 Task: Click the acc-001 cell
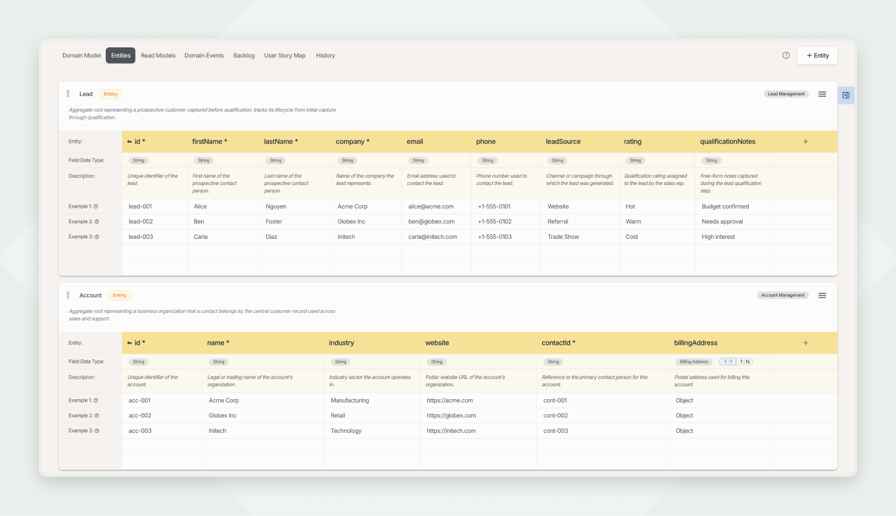[x=162, y=400]
